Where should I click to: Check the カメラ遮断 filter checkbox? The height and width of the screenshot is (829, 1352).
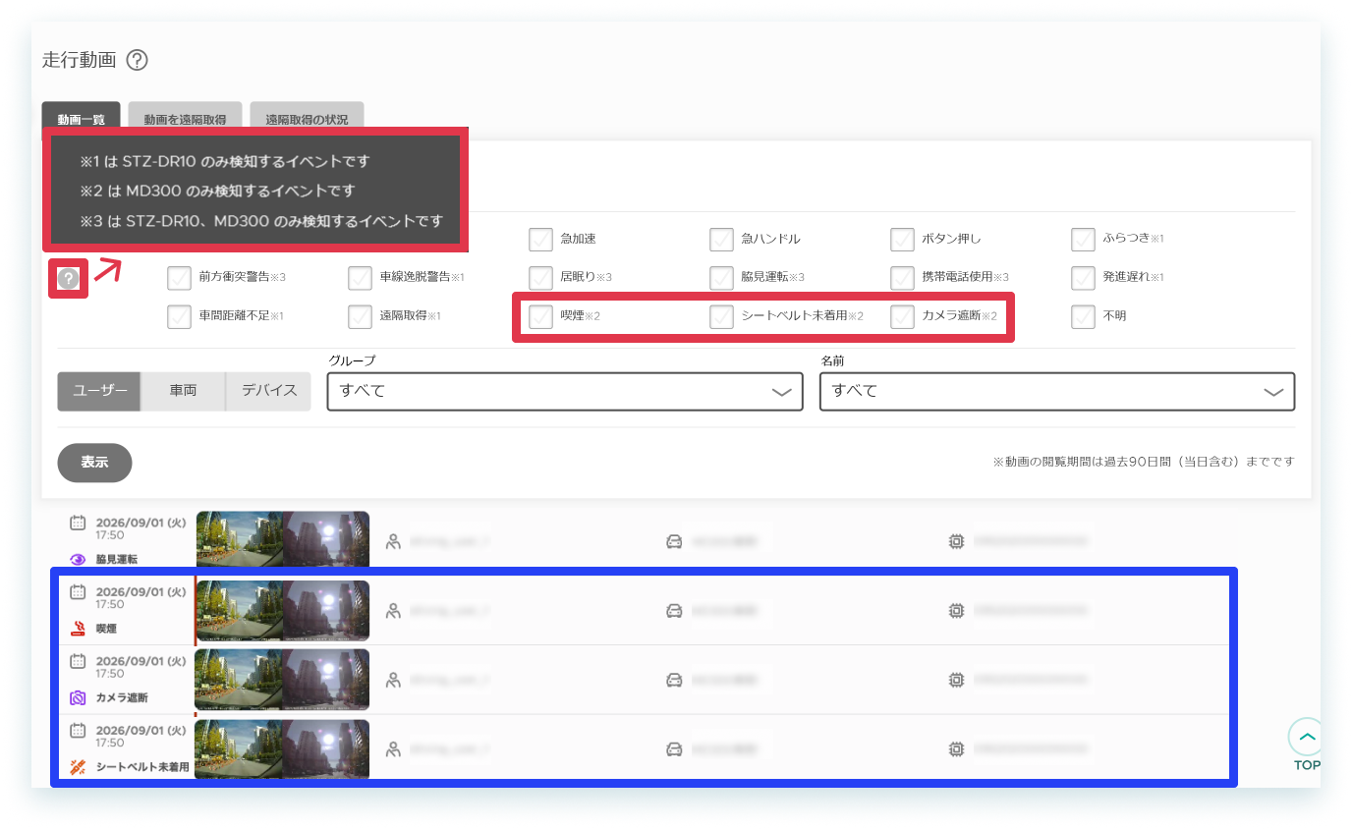[x=903, y=316]
